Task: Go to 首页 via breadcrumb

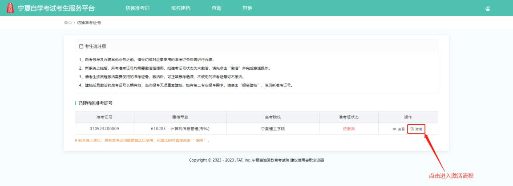Action: pos(68,23)
